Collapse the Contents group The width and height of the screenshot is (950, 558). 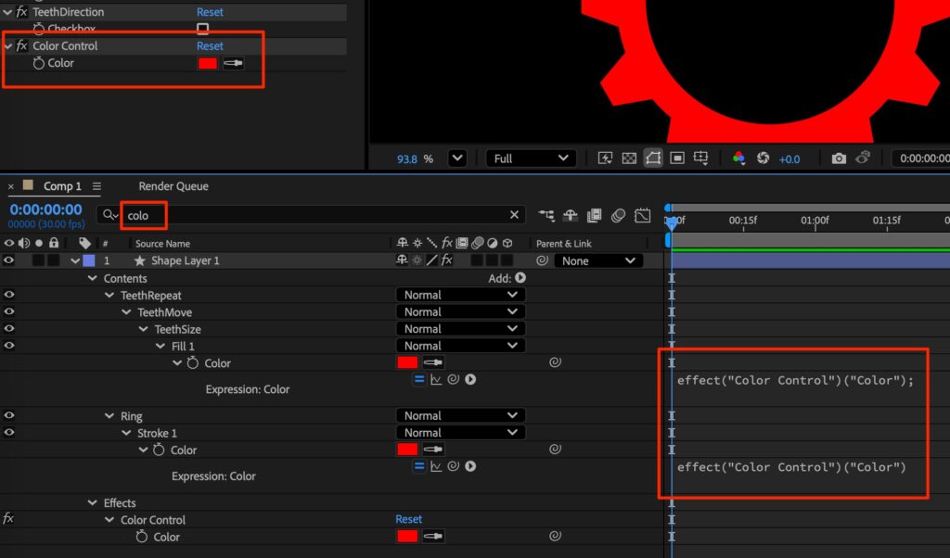point(92,278)
